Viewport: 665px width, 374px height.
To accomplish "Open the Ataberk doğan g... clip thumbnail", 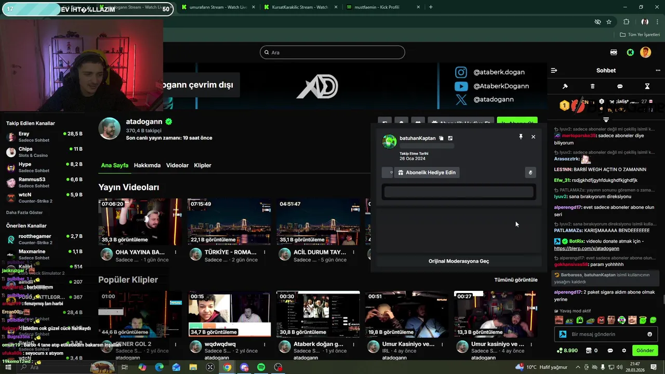I will [318, 314].
